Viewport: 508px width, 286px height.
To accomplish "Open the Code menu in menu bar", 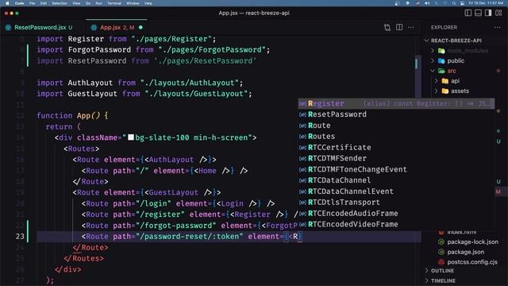I will (19, 3).
